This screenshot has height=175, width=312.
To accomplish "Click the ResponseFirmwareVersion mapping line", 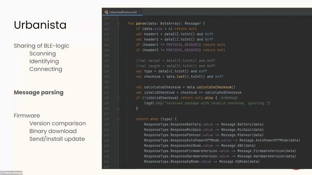I will [220, 151].
